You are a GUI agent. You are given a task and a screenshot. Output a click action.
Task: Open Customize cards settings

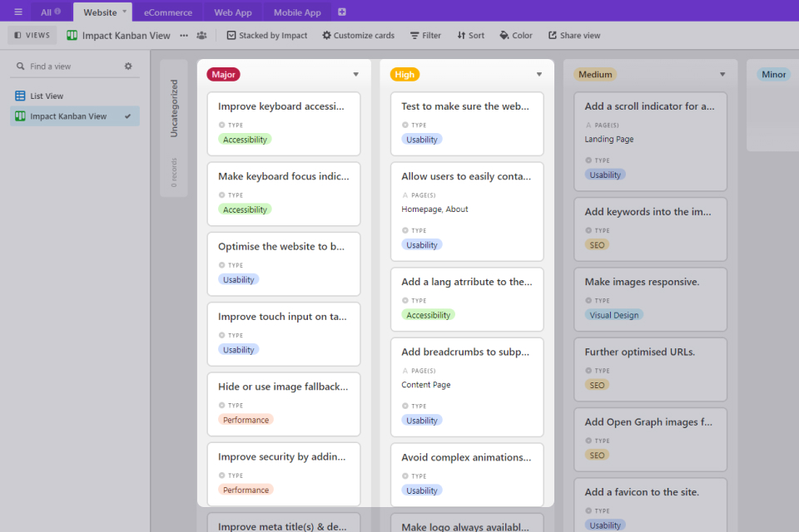[x=358, y=35]
